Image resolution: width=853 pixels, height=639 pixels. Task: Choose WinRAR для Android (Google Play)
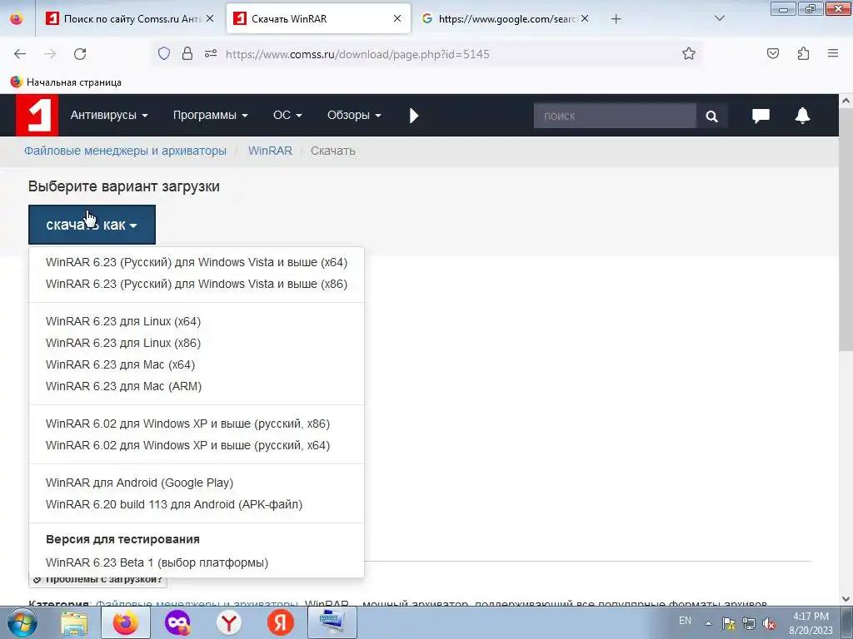pos(139,483)
